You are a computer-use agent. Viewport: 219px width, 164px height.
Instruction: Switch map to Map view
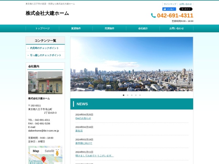click(36, 151)
